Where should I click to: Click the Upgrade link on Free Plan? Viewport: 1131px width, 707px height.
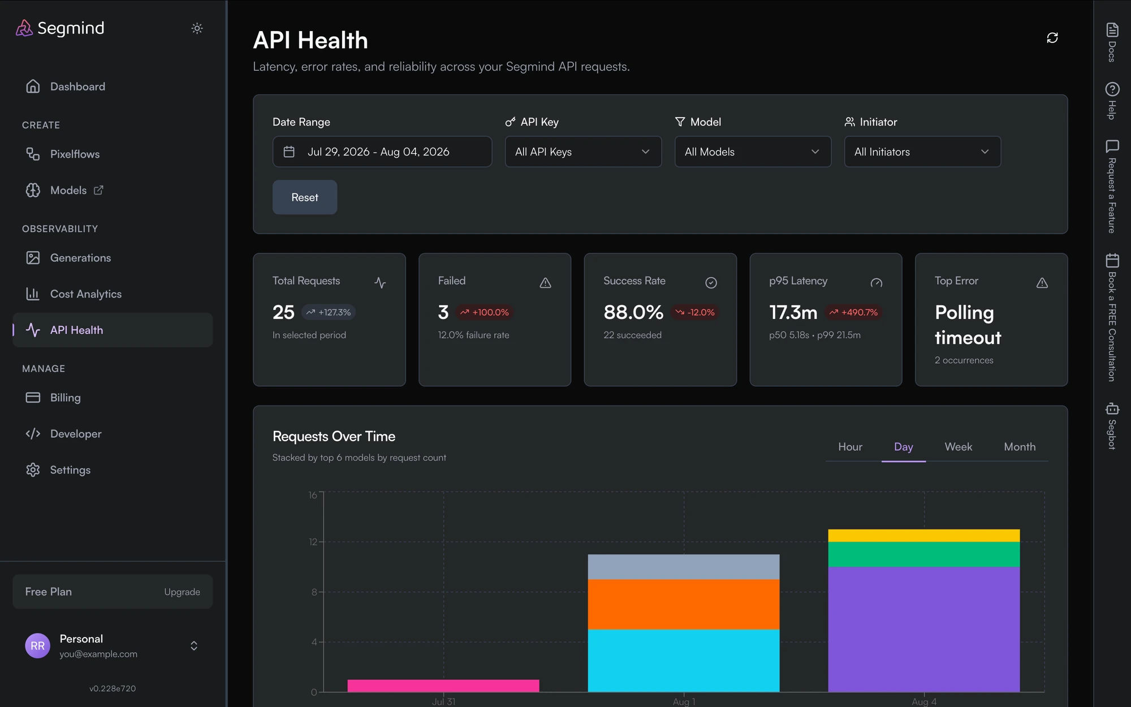tap(182, 592)
